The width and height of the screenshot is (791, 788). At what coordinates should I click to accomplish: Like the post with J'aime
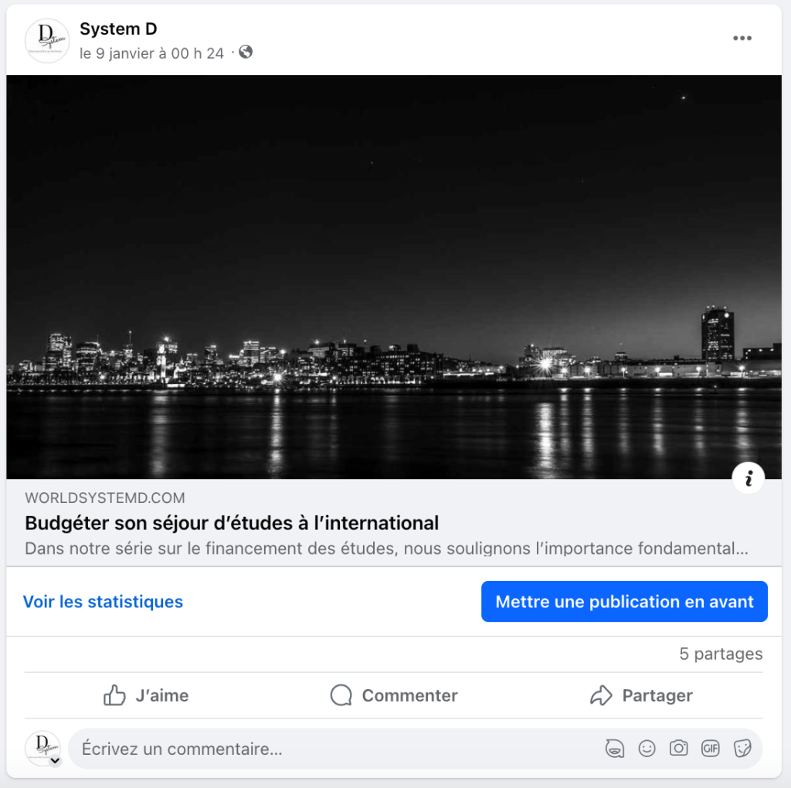point(146,695)
